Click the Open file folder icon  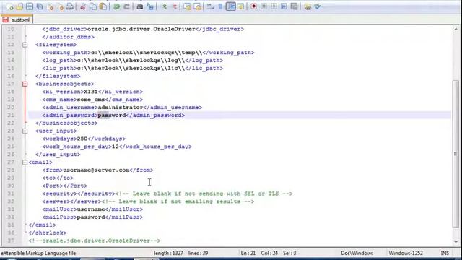pos(19,6)
